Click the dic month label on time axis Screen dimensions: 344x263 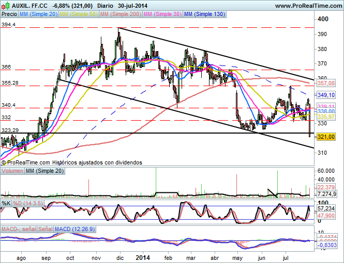[x=120, y=258]
